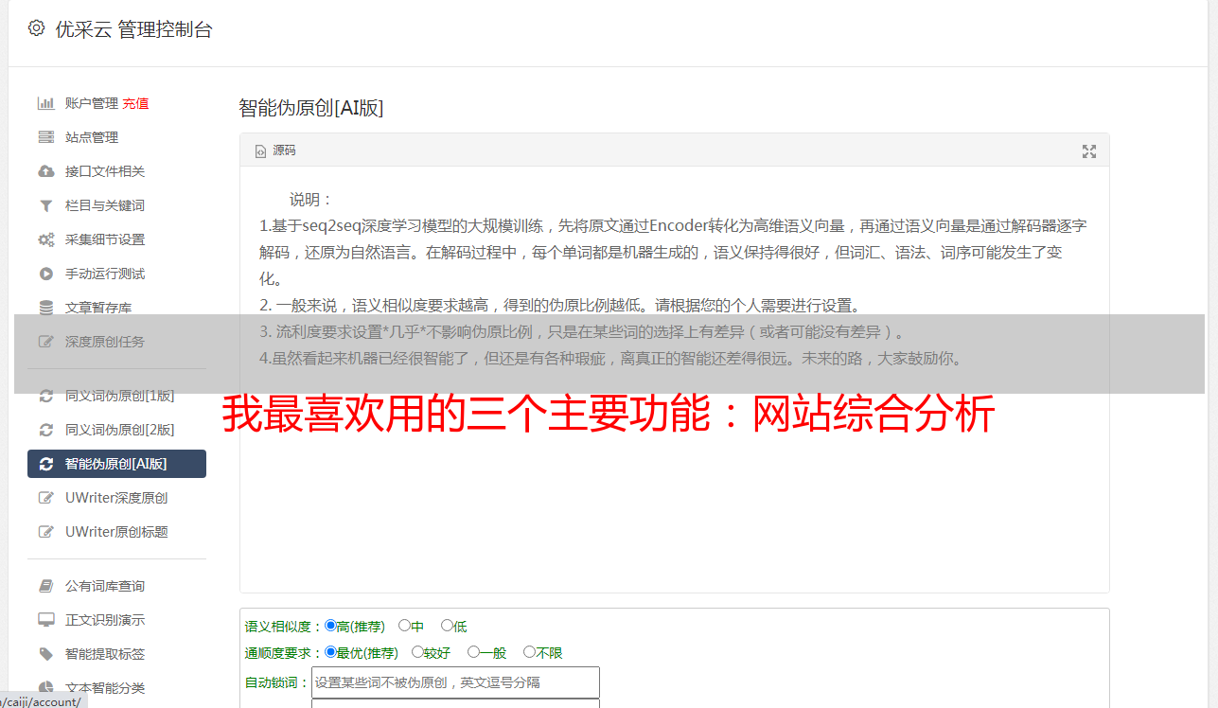Select 一般 fluency requirement
Screen dimensions: 1218x708
click(x=473, y=652)
